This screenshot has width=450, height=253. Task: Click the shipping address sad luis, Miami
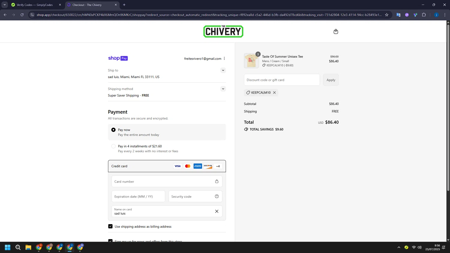click(133, 77)
